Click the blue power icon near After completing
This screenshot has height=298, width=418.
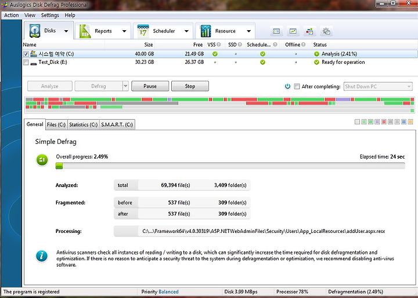pyautogui.click(x=287, y=86)
